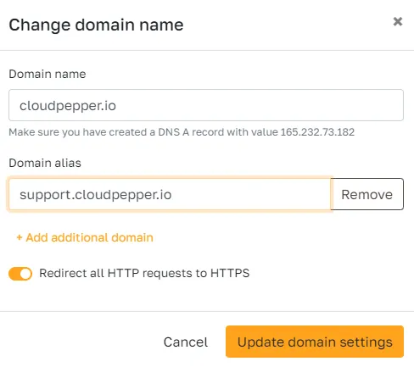Remove the support.cloudpepper.io alias
Viewport: 414px width, 367px height.
pos(366,194)
